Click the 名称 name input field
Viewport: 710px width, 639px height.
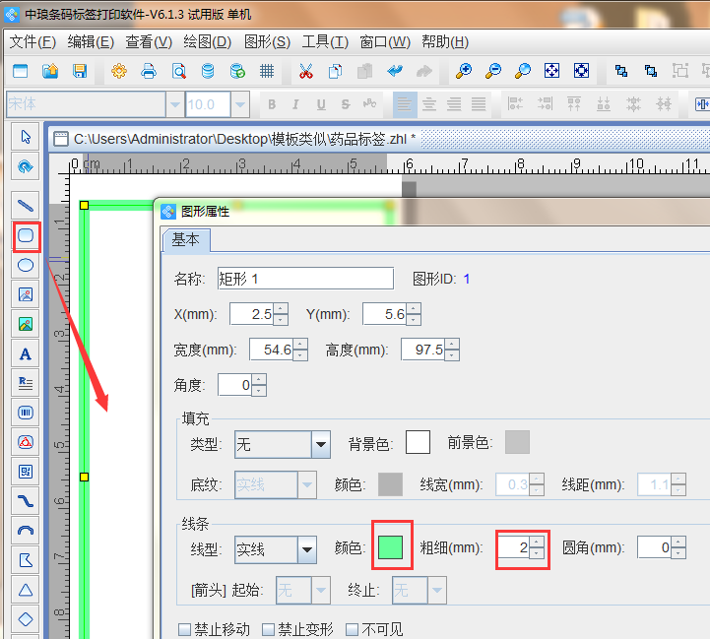pyautogui.click(x=304, y=279)
